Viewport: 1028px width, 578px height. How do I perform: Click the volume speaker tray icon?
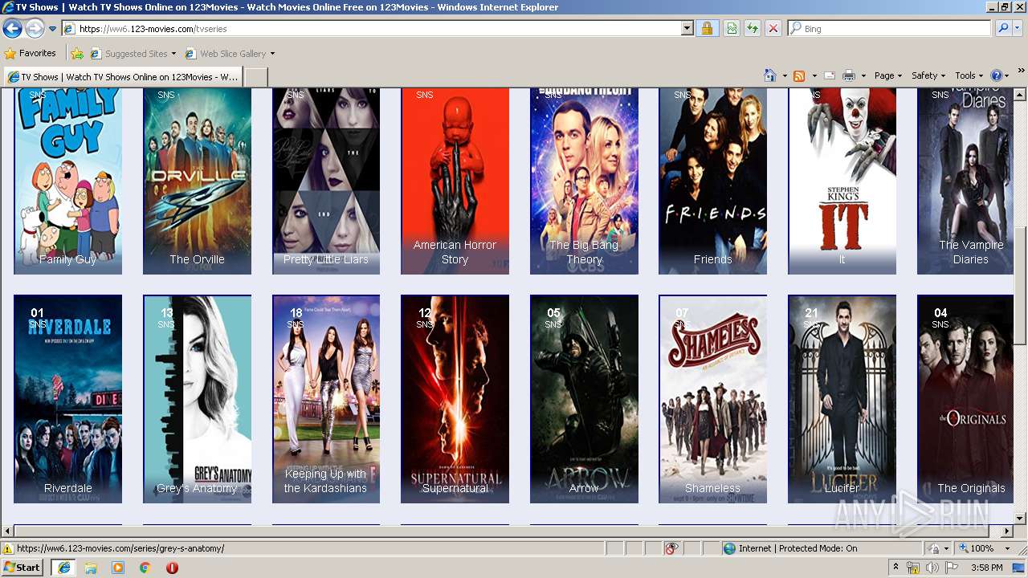point(932,568)
